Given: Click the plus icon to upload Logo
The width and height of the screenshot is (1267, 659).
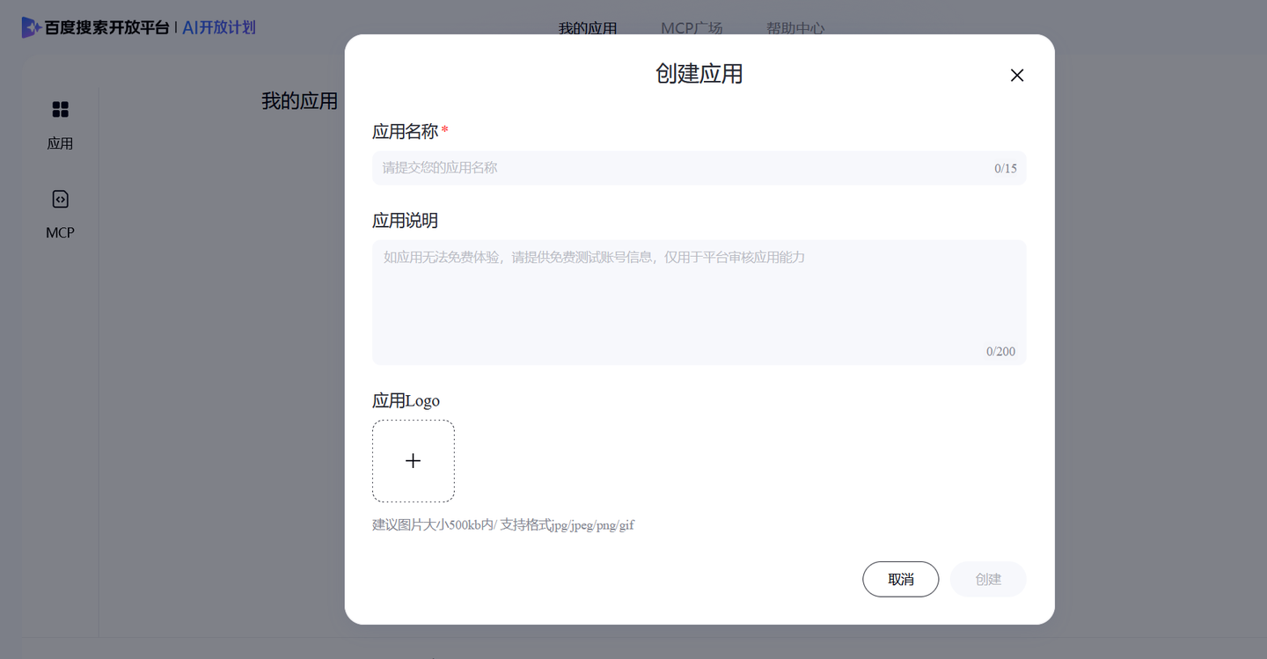Looking at the screenshot, I should coord(414,461).
